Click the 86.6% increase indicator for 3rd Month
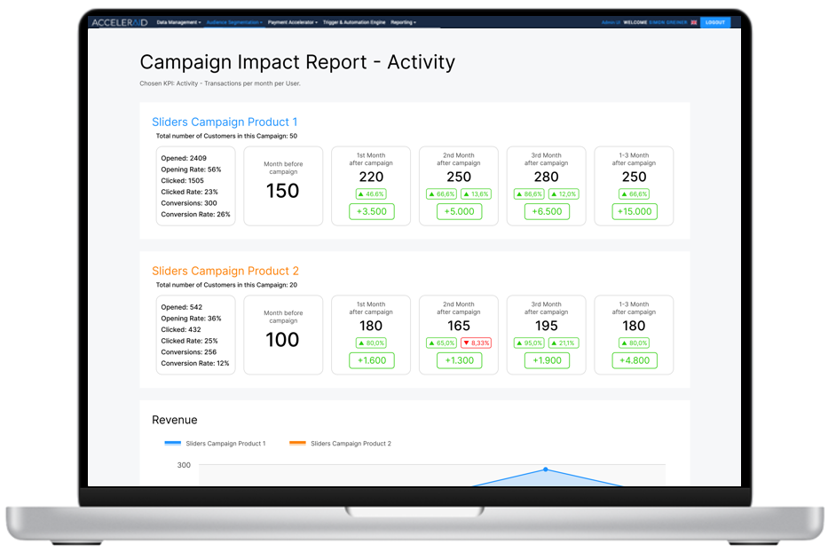This screenshot has height=552, width=836. coord(530,193)
